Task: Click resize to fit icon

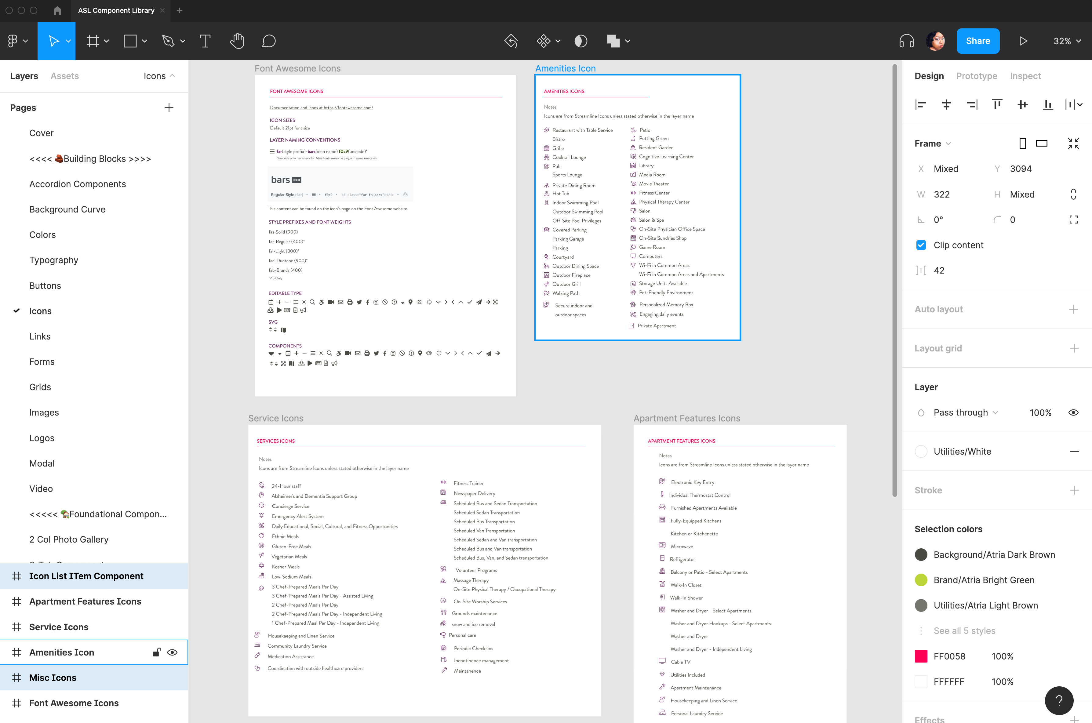Action: point(1073,144)
